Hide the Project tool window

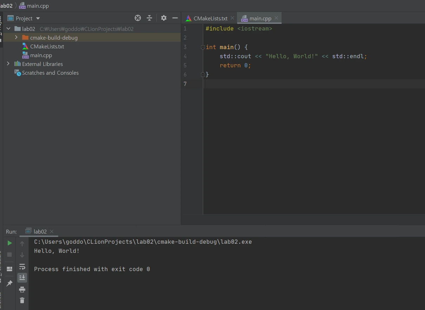(x=175, y=18)
